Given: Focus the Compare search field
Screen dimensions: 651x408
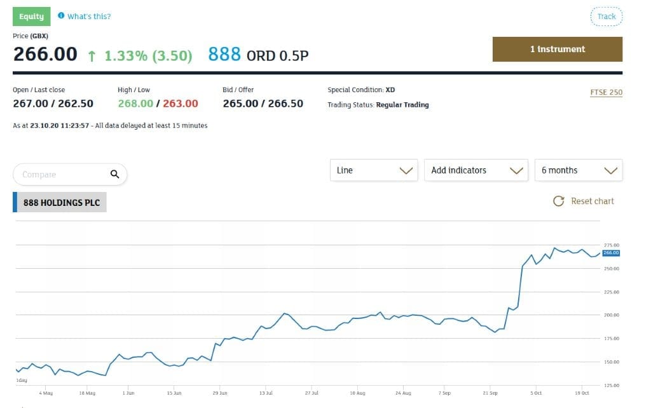Looking at the screenshot, I should 70,174.
